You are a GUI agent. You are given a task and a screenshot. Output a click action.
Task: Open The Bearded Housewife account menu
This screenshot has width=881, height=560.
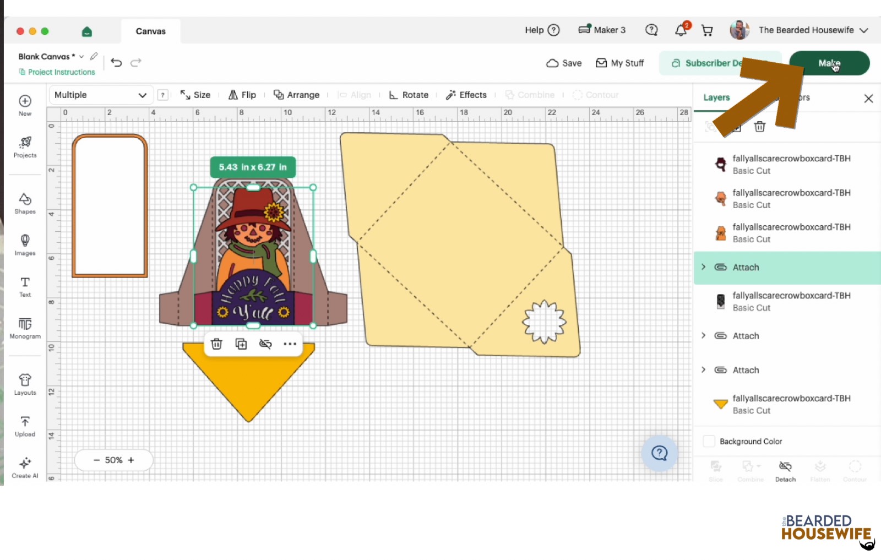coord(813,30)
